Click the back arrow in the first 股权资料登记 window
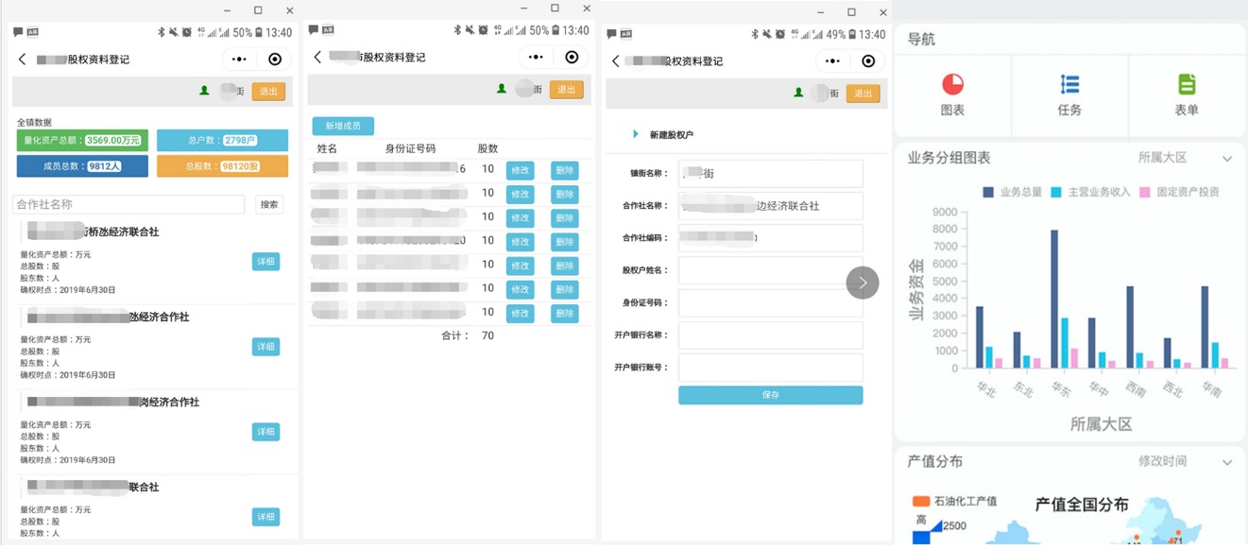The height and width of the screenshot is (550, 1248). [23, 59]
